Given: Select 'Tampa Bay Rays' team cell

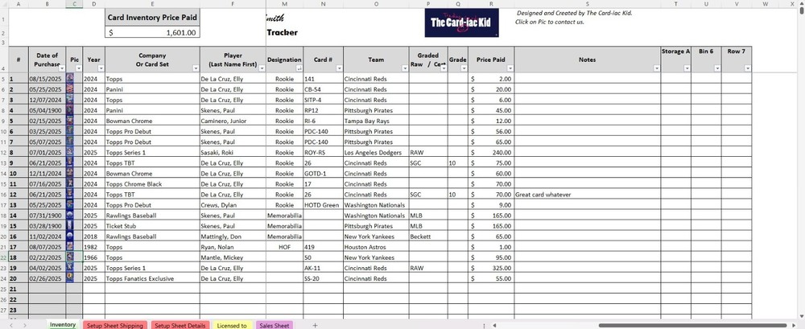Looking at the screenshot, I should [x=376, y=121].
